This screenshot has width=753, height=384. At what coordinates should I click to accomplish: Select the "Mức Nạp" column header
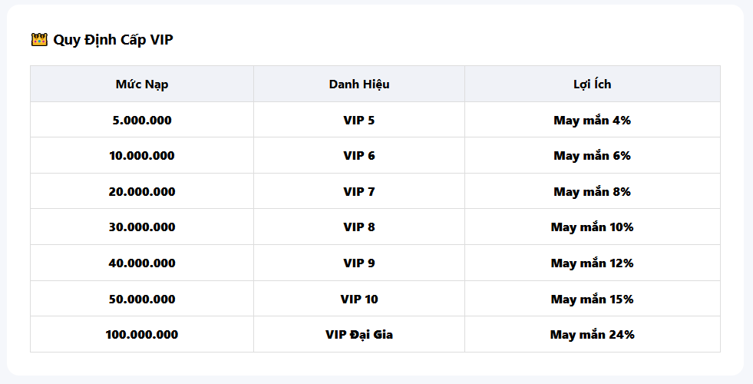[142, 84]
